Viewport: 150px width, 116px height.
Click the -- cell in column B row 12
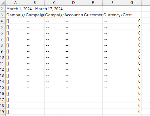(x=35, y=69)
